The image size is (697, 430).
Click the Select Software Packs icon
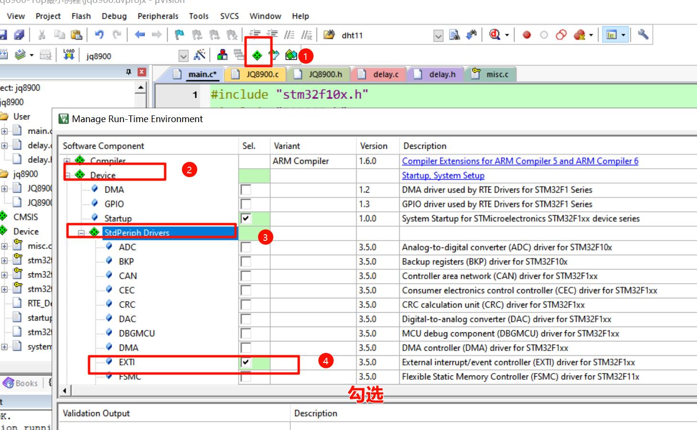pos(274,56)
